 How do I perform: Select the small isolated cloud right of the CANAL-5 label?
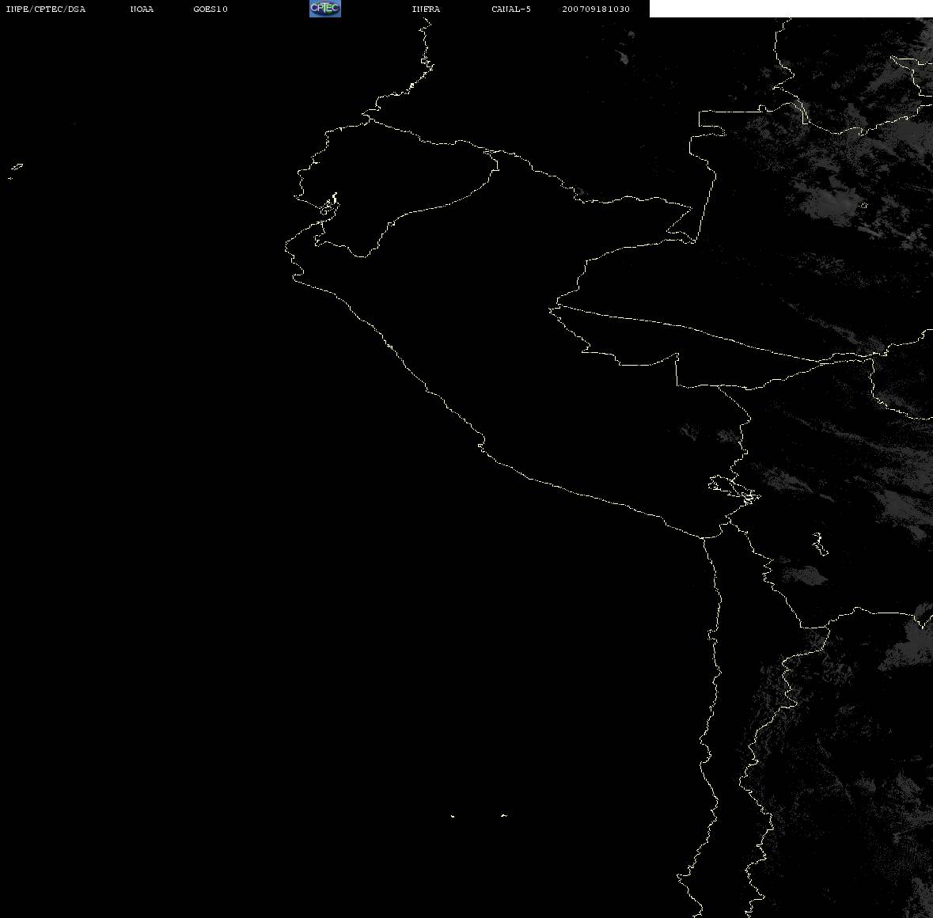[623, 58]
